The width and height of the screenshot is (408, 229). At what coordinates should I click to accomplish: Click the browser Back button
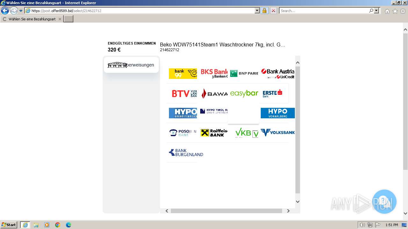point(5,10)
